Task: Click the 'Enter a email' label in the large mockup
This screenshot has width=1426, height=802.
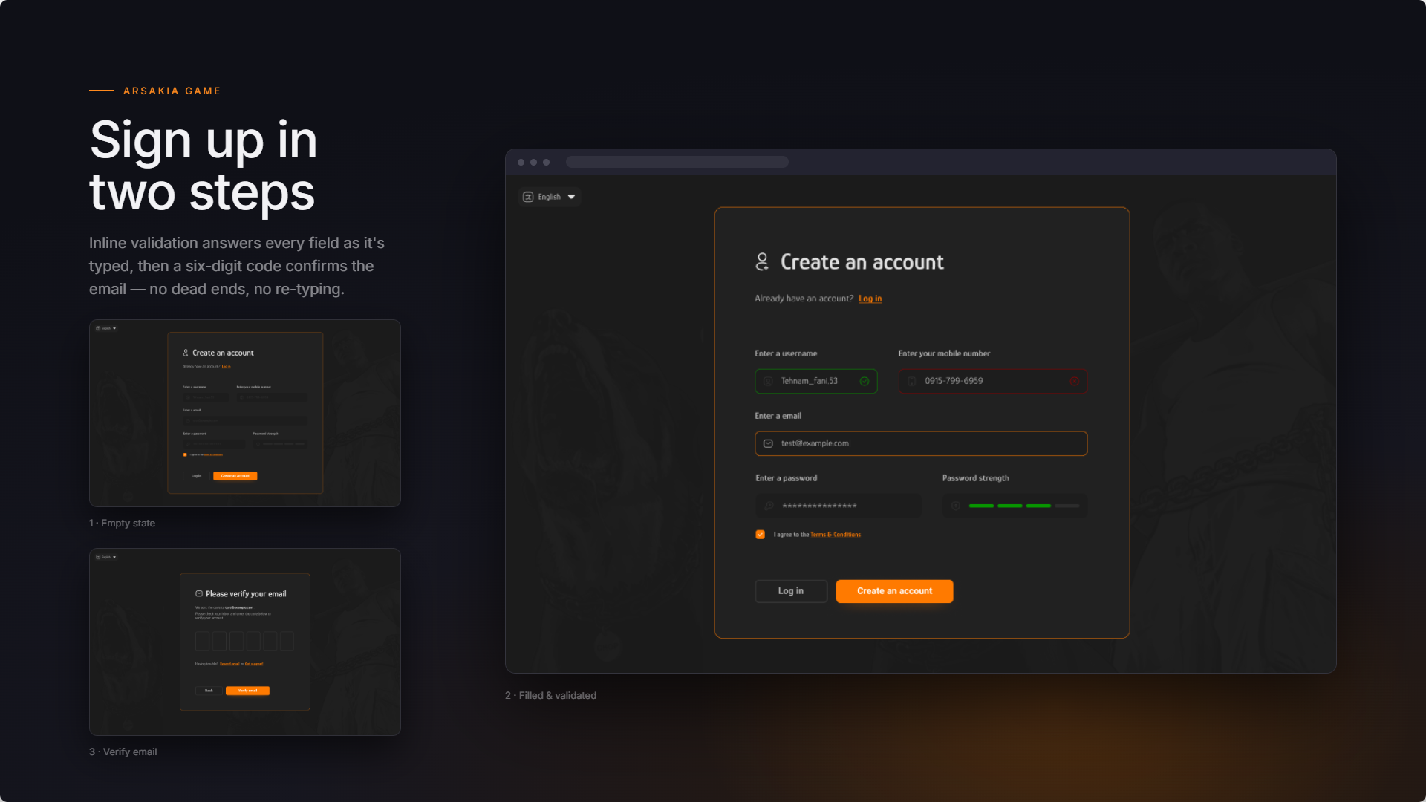Action: pyautogui.click(x=778, y=416)
